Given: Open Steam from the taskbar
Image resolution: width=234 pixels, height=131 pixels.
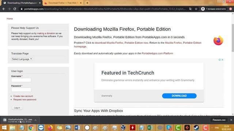Looking at the screenshot, I should [196, 128].
